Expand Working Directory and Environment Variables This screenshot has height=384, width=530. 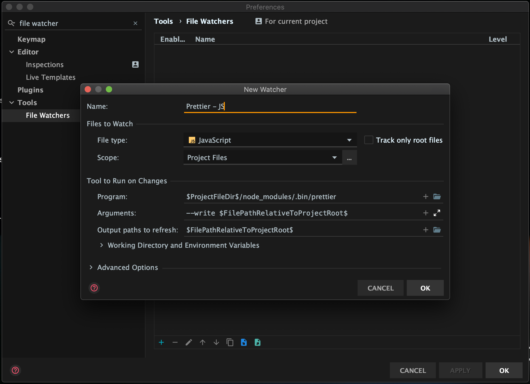point(183,245)
